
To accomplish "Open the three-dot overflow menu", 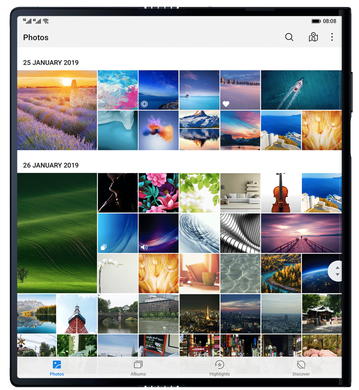I will click(332, 37).
